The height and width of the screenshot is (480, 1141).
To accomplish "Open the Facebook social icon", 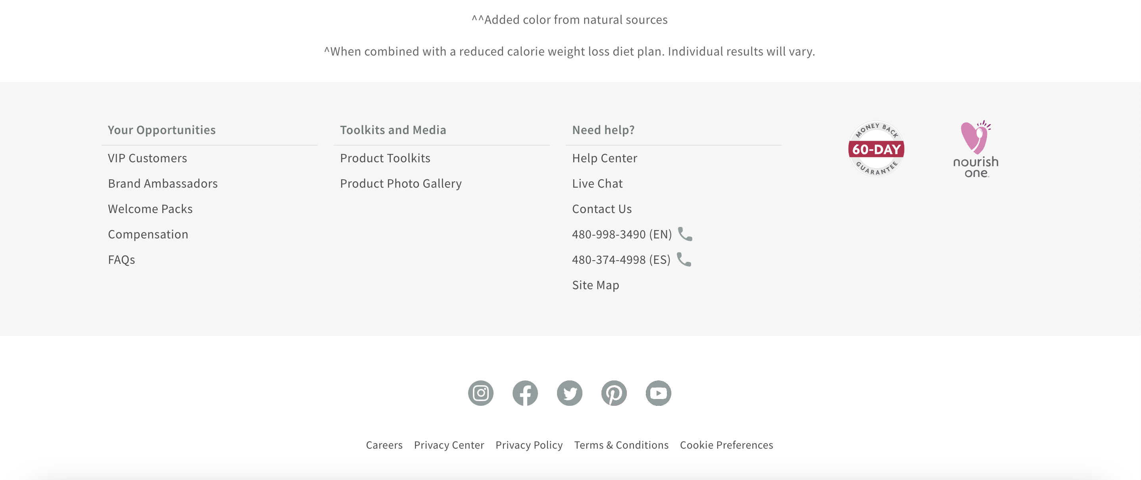I will (525, 393).
